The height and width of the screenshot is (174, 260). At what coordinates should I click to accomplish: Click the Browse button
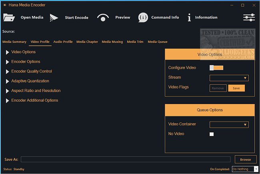point(246,160)
